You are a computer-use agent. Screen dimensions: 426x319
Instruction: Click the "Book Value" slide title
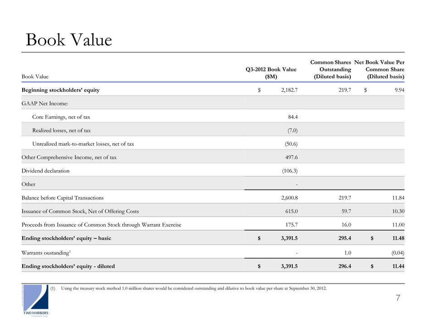click(x=69, y=40)
